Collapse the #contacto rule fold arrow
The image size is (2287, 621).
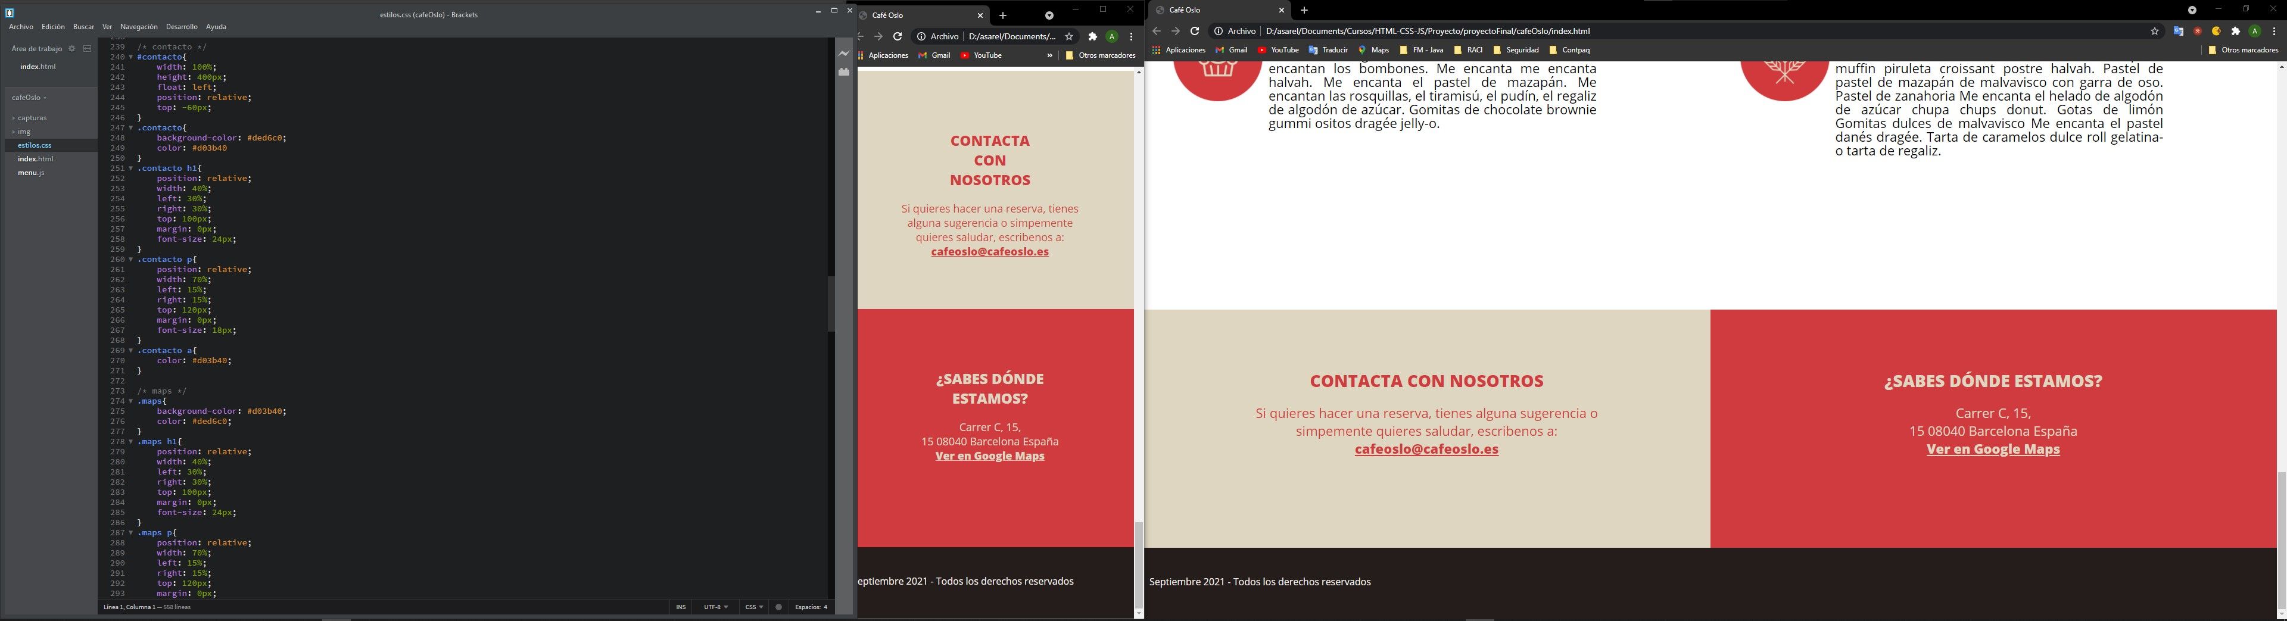[x=132, y=57]
